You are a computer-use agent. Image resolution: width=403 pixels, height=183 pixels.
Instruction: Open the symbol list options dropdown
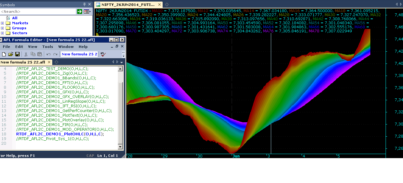[x=87, y=12]
